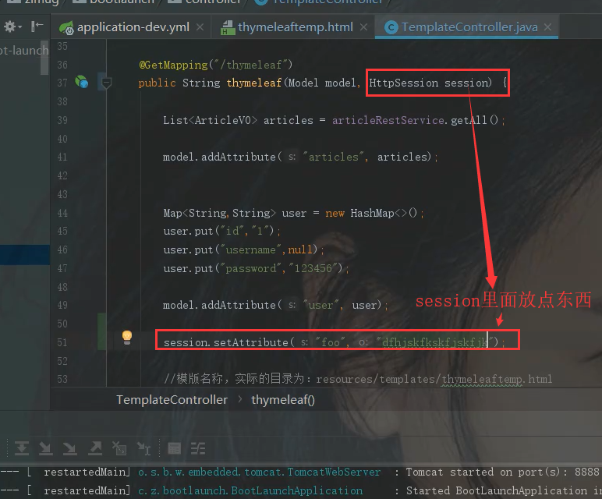Screen dimensions: 602x499
Task: Click line number 51 in the gutter
Action: pyautogui.click(x=62, y=342)
